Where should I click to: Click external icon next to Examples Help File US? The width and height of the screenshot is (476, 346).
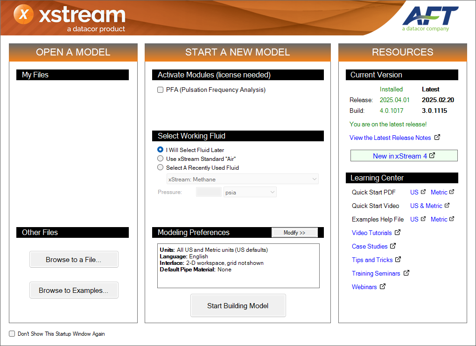[423, 219]
